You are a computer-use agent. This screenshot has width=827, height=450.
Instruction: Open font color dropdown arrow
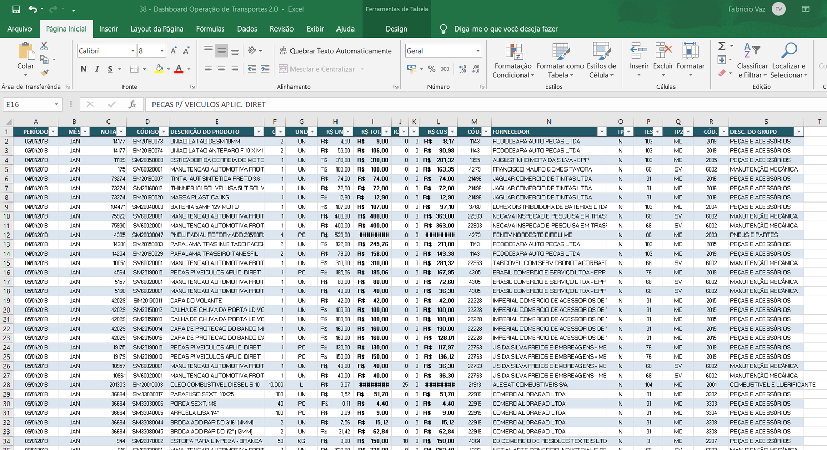point(189,69)
